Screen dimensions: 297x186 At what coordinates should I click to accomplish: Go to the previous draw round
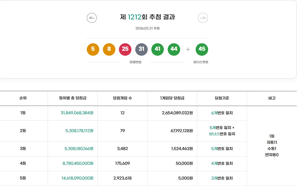(x=92, y=18)
